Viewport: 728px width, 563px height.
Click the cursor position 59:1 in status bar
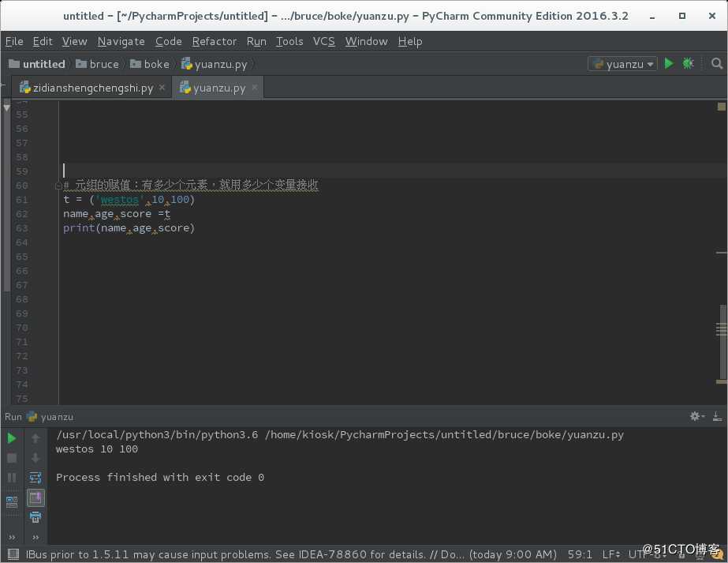[580, 554]
